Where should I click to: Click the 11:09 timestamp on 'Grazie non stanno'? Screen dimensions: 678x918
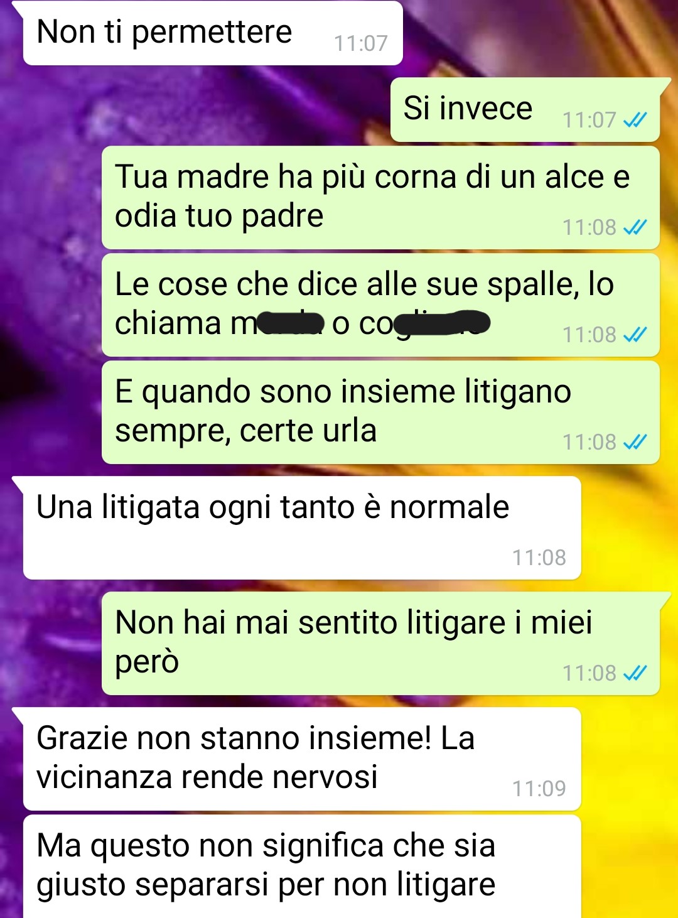click(539, 789)
